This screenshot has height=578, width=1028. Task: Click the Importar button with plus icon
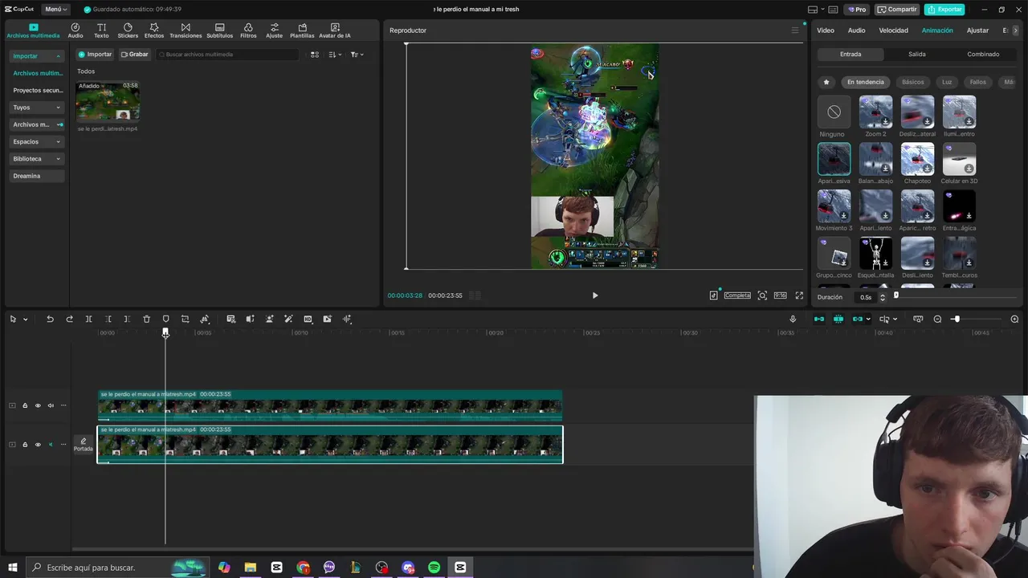(x=95, y=55)
